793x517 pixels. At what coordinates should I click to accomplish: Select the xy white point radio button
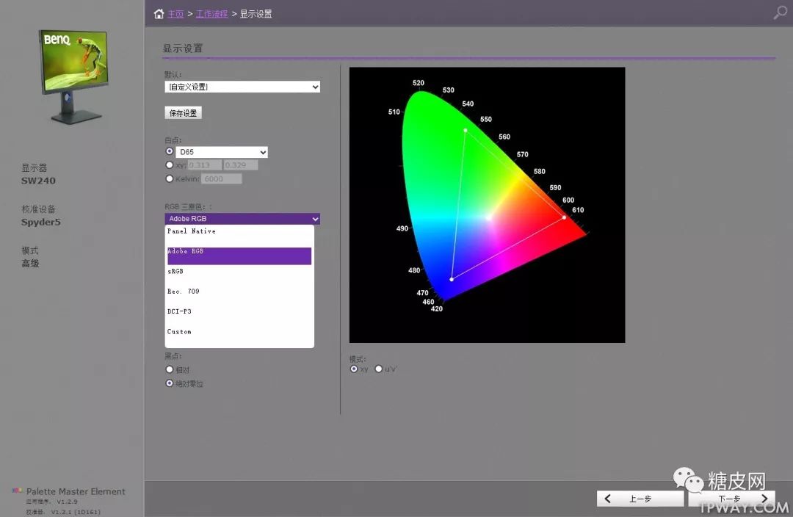(x=170, y=165)
